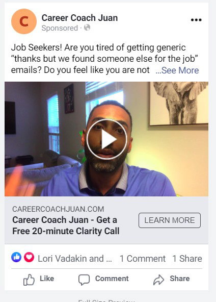View reactions by Lori Vadakin and others

point(75,259)
